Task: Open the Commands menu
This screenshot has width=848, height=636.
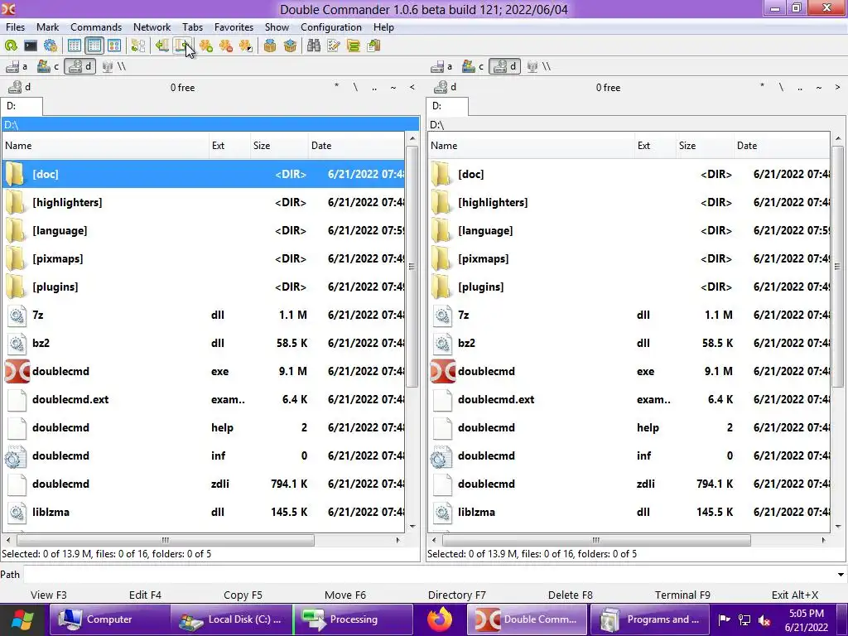Action: (96, 27)
